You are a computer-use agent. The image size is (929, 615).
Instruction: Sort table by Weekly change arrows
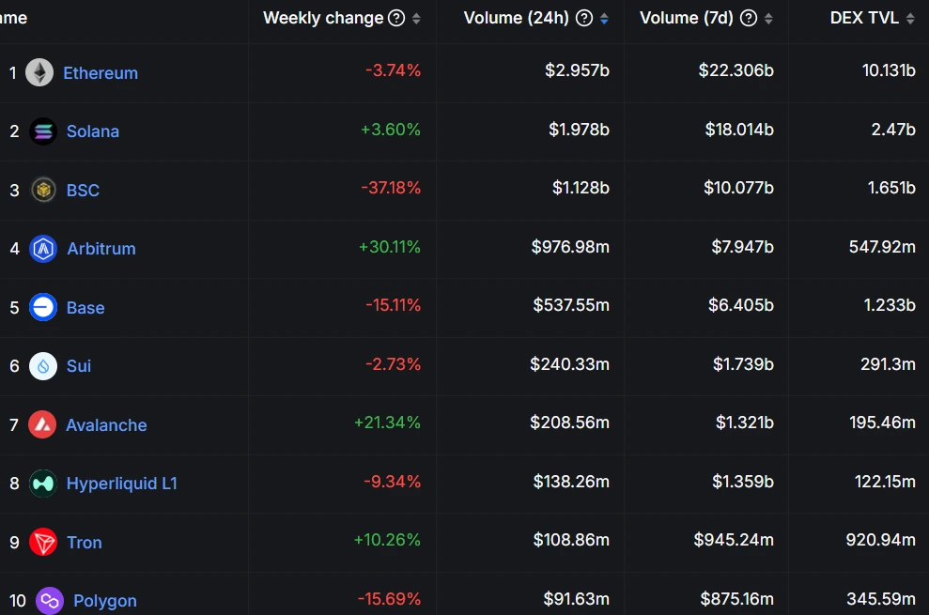(416, 19)
